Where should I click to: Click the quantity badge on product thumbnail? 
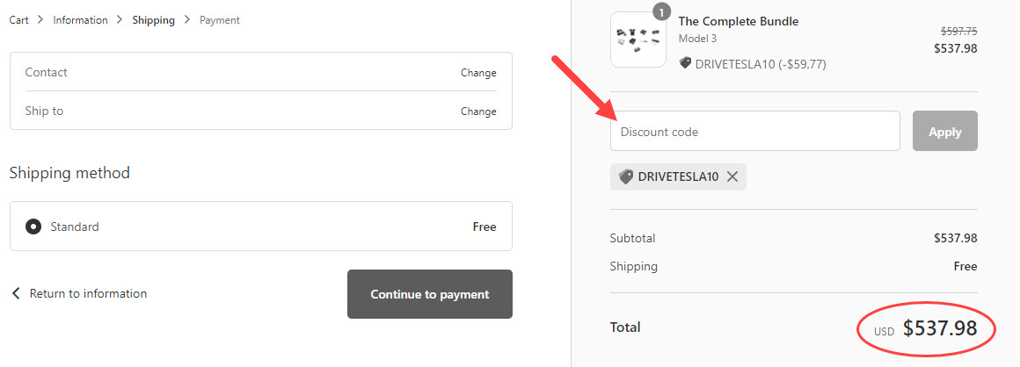coord(661,11)
